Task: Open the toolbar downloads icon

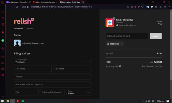Action: 160,7
